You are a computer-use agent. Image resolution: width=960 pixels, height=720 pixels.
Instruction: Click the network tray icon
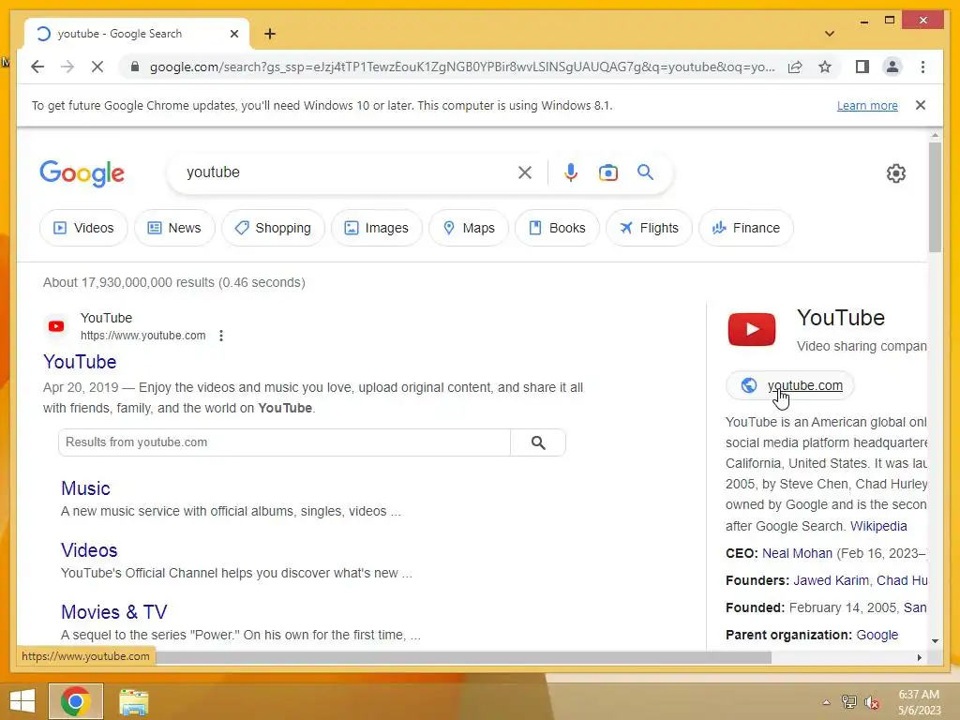(x=849, y=702)
